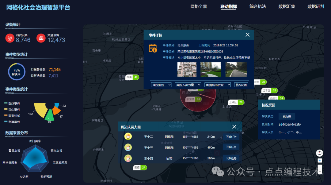
Task: Click the 已办理 status button
Action: 287,116
